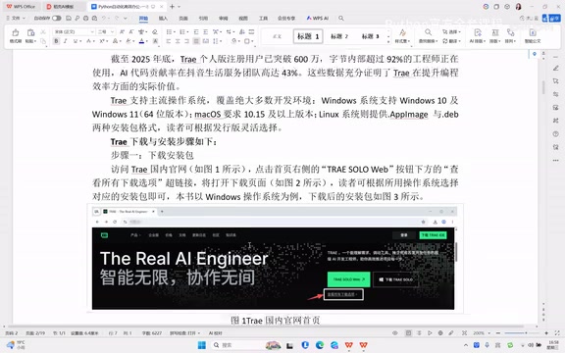The height and width of the screenshot is (353, 565).
Task: Switch to the WPS Office home tab
Action: [21, 7]
